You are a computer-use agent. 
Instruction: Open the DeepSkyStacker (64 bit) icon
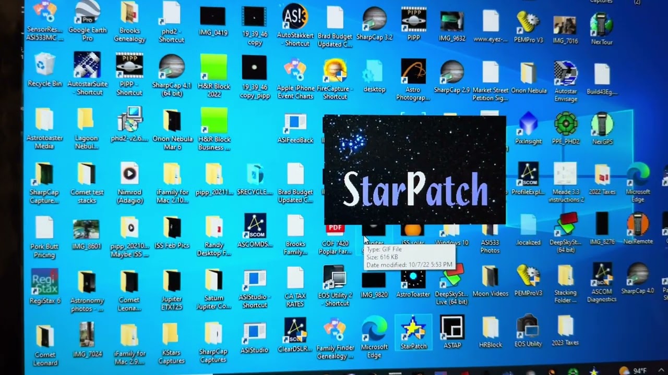point(566,232)
